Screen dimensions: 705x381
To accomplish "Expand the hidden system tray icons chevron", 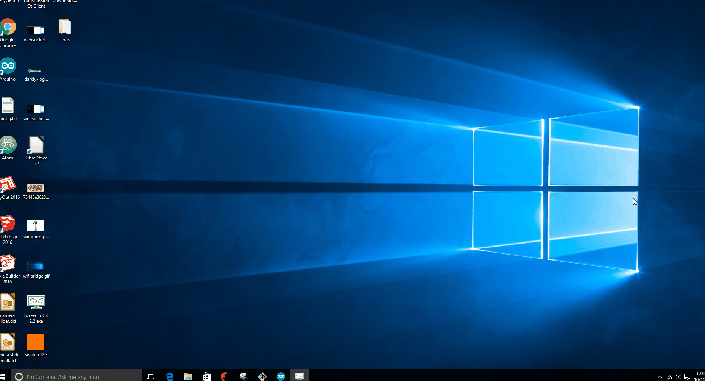I will (660, 377).
